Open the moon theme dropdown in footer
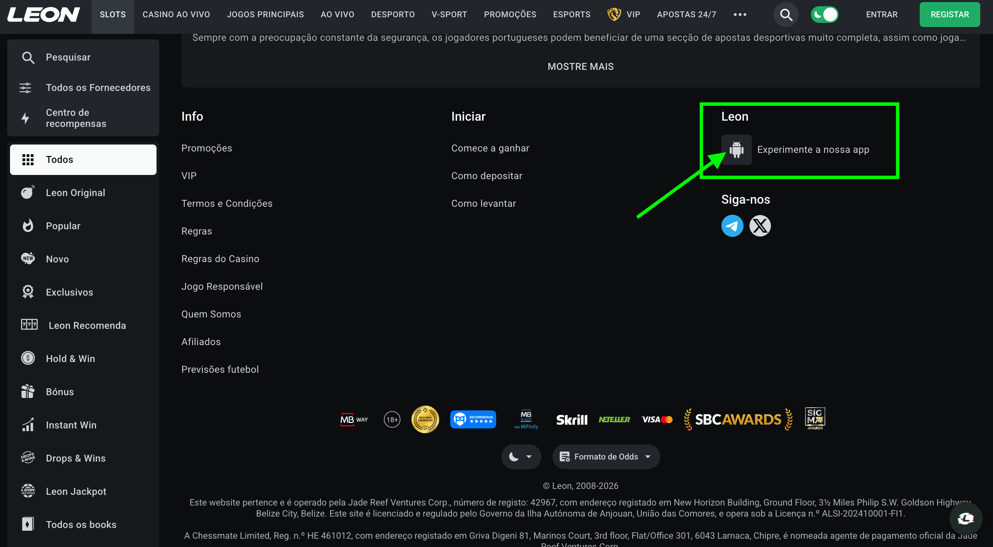 point(521,457)
